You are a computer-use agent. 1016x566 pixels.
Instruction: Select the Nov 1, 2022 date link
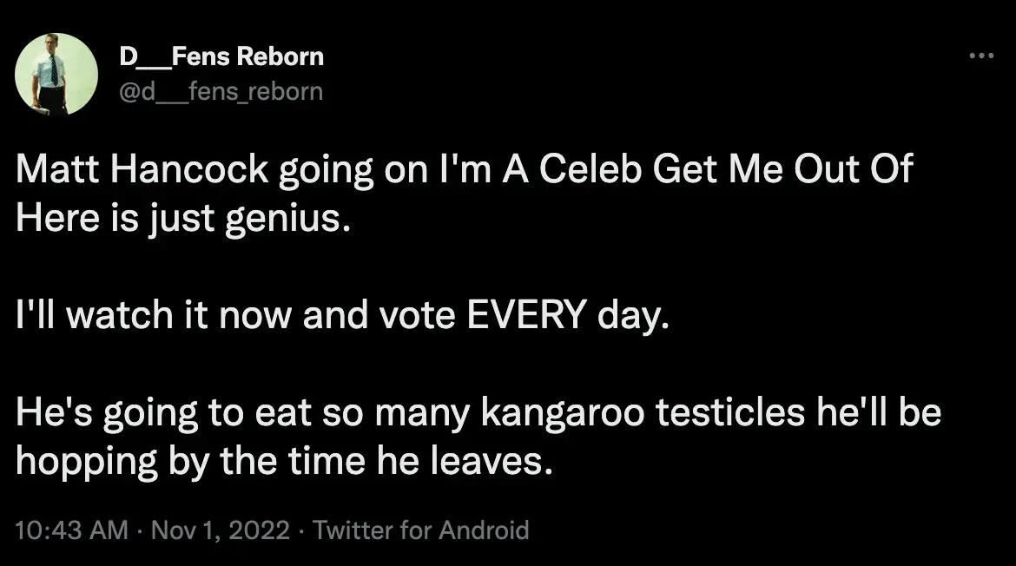[x=219, y=530]
